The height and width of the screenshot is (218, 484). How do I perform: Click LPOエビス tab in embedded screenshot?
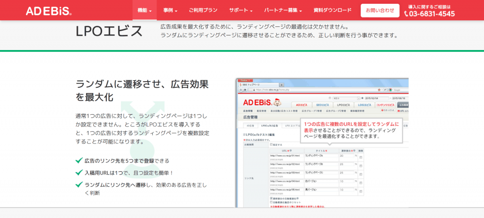[343, 105]
